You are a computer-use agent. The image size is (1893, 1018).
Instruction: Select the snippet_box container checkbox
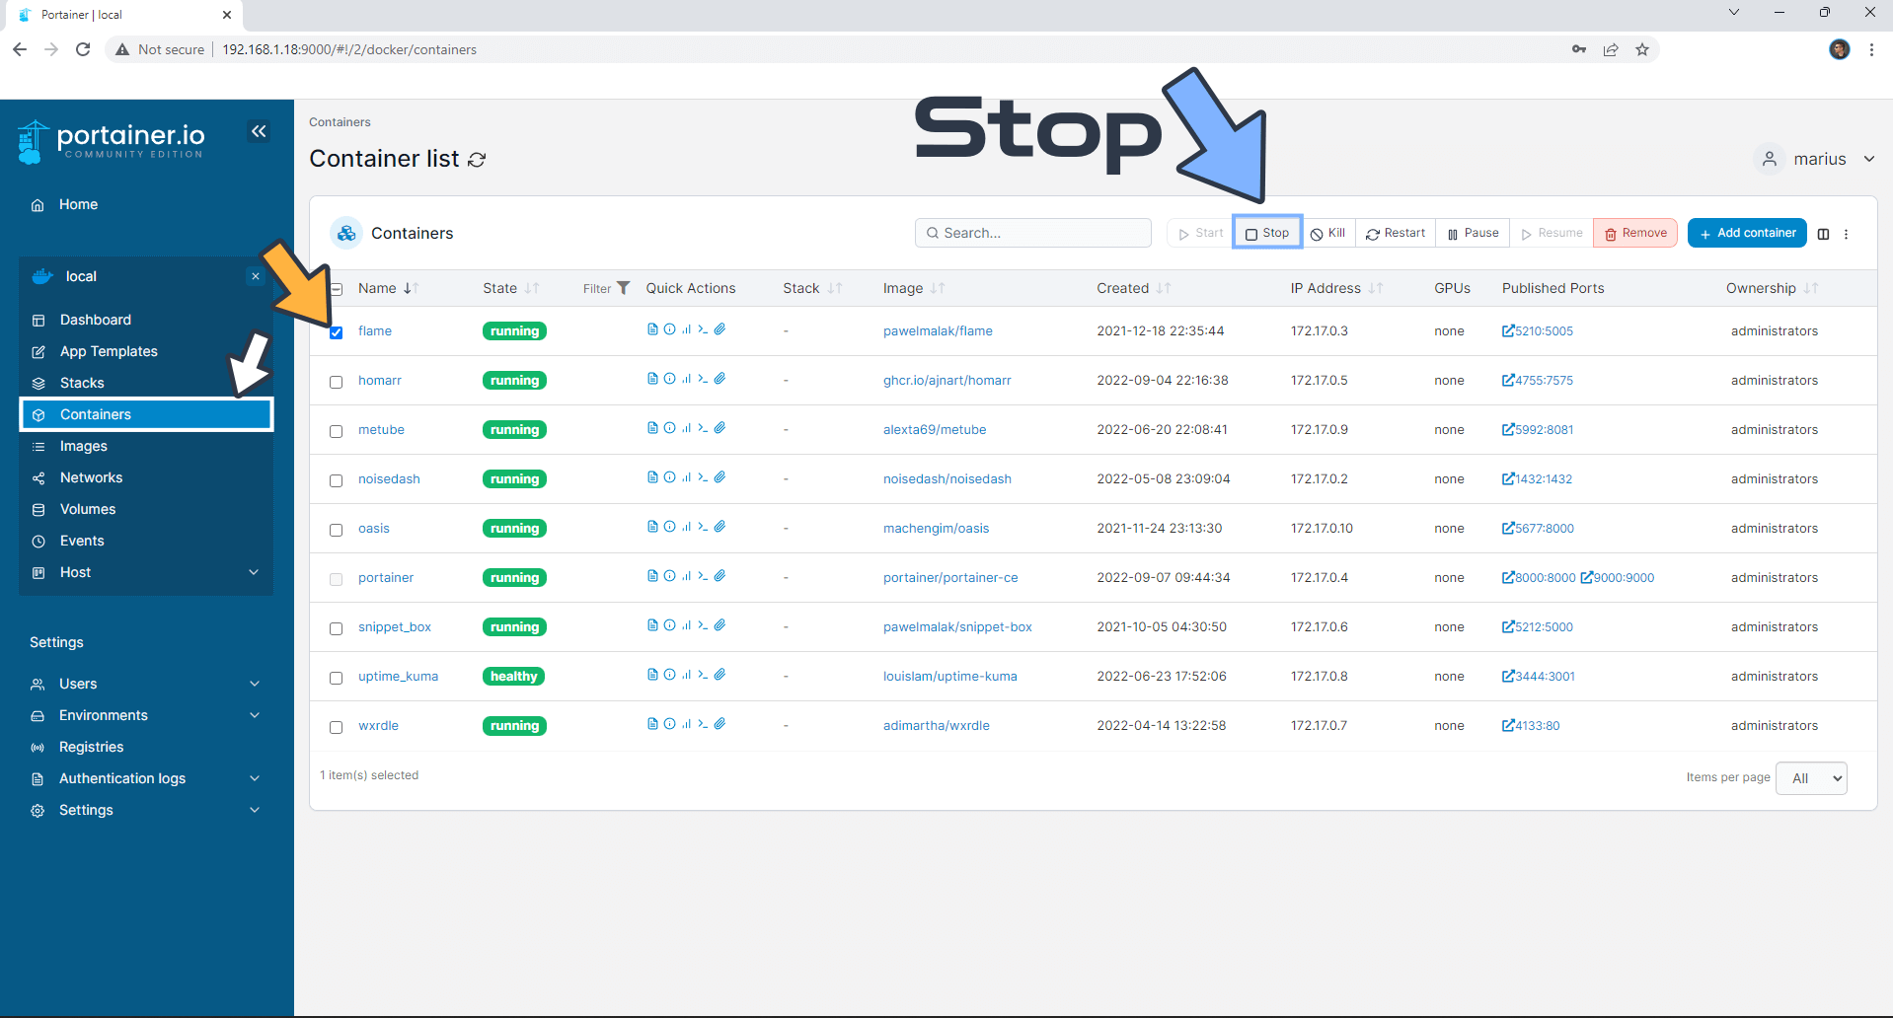tap(337, 628)
